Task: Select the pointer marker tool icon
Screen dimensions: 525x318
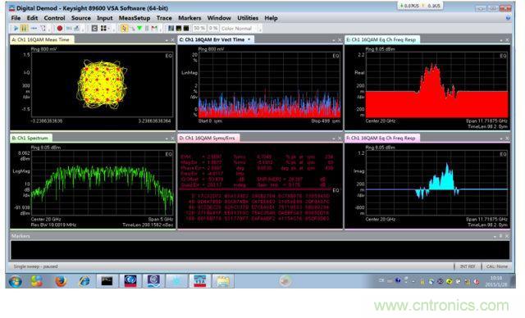Action: [124, 29]
